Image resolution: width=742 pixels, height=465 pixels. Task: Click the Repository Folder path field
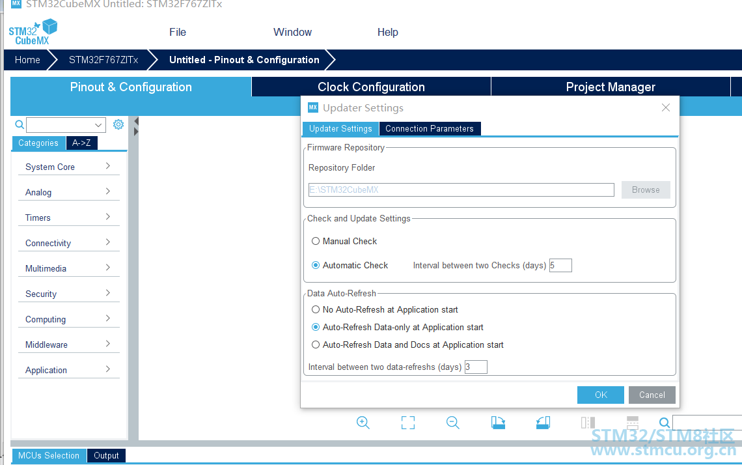(461, 190)
